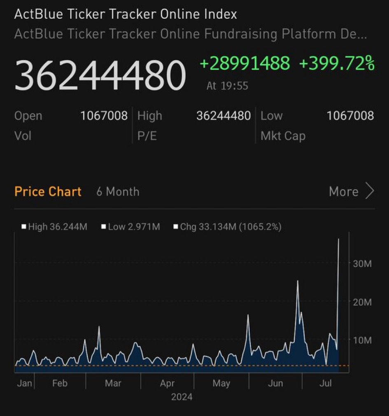Click the white square Low legend marker
This screenshot has height=416, width=389.
[x=104, y=226]
